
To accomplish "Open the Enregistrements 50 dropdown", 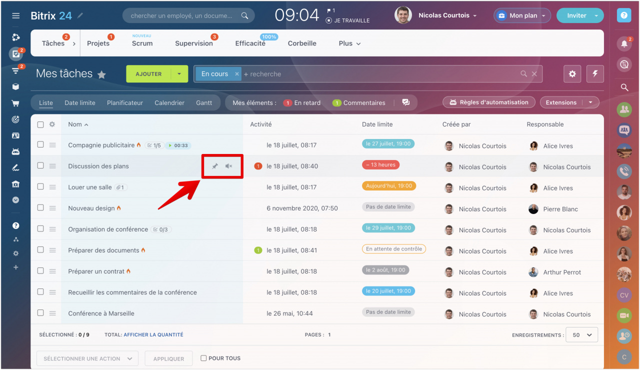I will coord(581,335).
